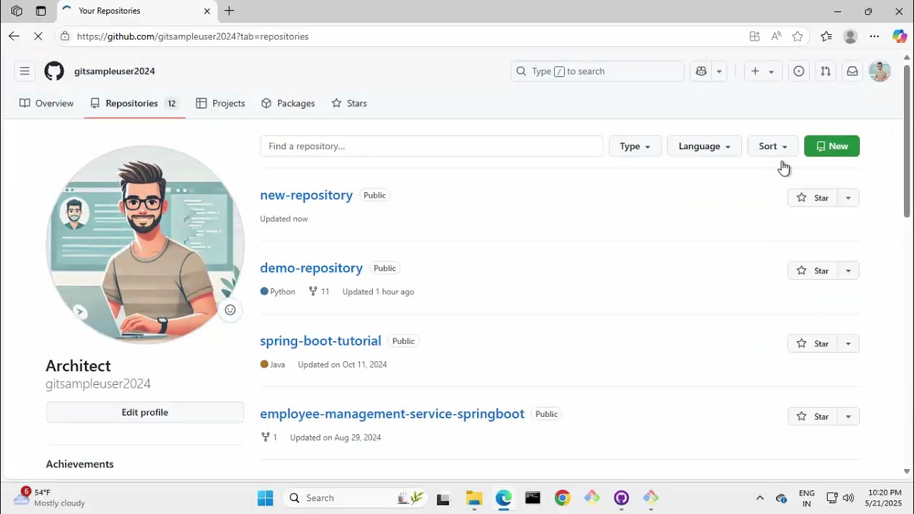Open the Type filter dropdown
Screen dimensions: 914x514
pos(635,146)
